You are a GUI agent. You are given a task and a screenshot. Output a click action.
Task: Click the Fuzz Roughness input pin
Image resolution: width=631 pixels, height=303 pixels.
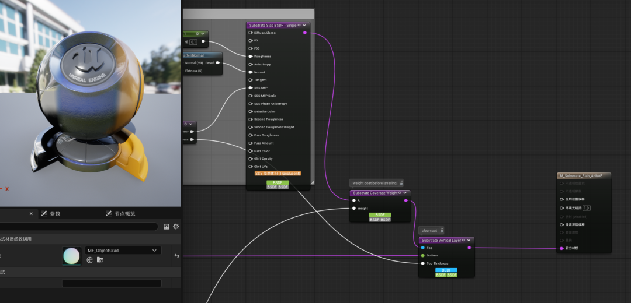tap(251, 135)
